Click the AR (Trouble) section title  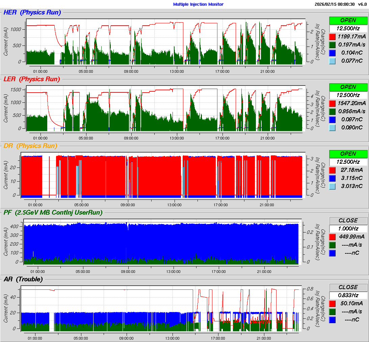click(x=23, y=279)
